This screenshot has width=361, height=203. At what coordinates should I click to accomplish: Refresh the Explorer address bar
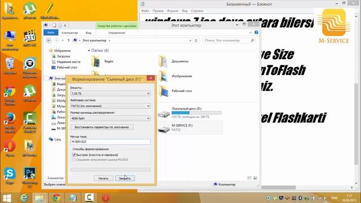coord(196,41)
